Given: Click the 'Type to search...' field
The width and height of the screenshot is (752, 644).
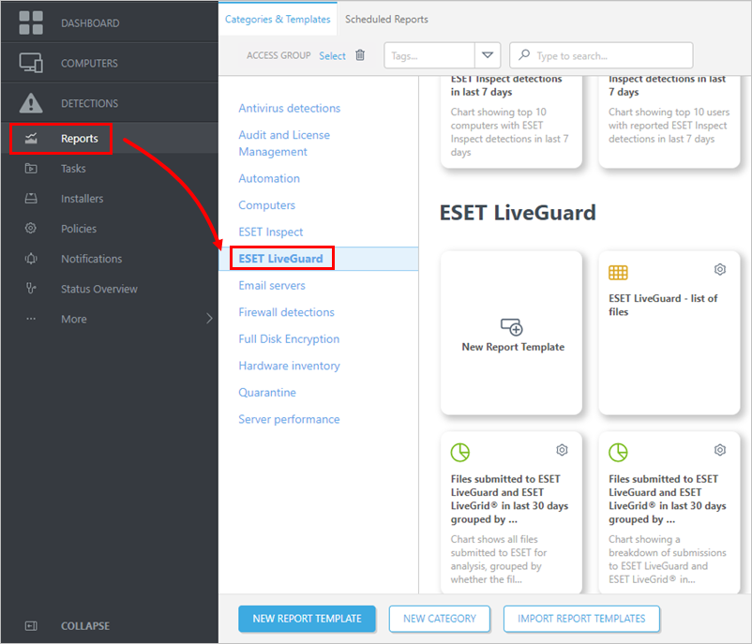Looking at the screenshot, I should (x=601, y=55).
